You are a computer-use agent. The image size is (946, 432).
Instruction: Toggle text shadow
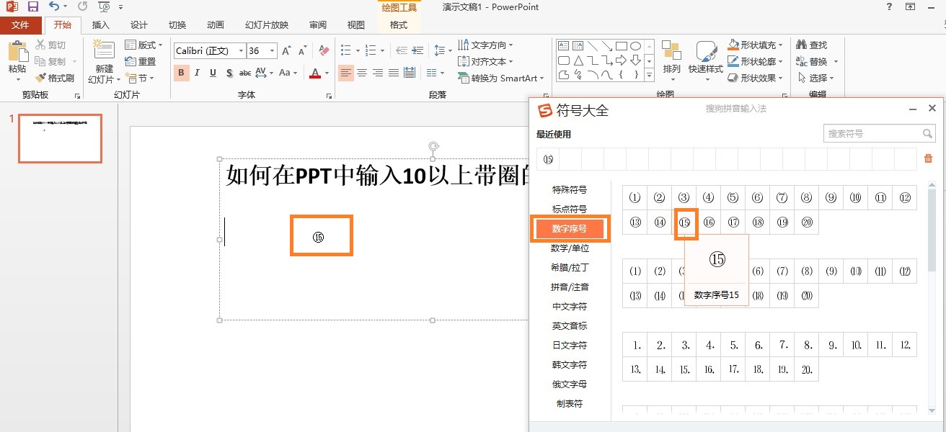(x=229, y=73)
